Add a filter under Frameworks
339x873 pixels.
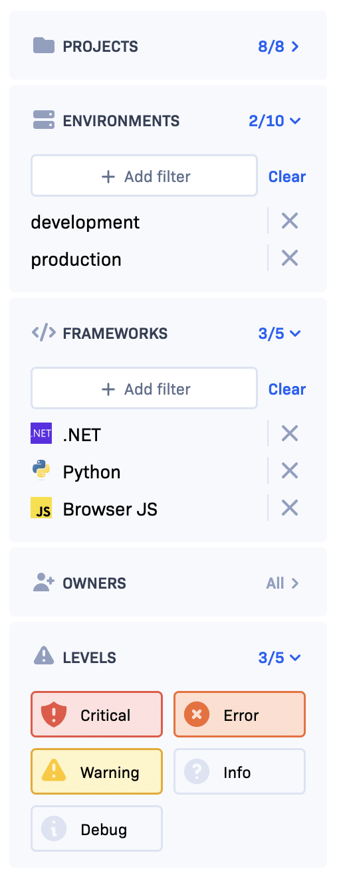[x=144, y=389]
